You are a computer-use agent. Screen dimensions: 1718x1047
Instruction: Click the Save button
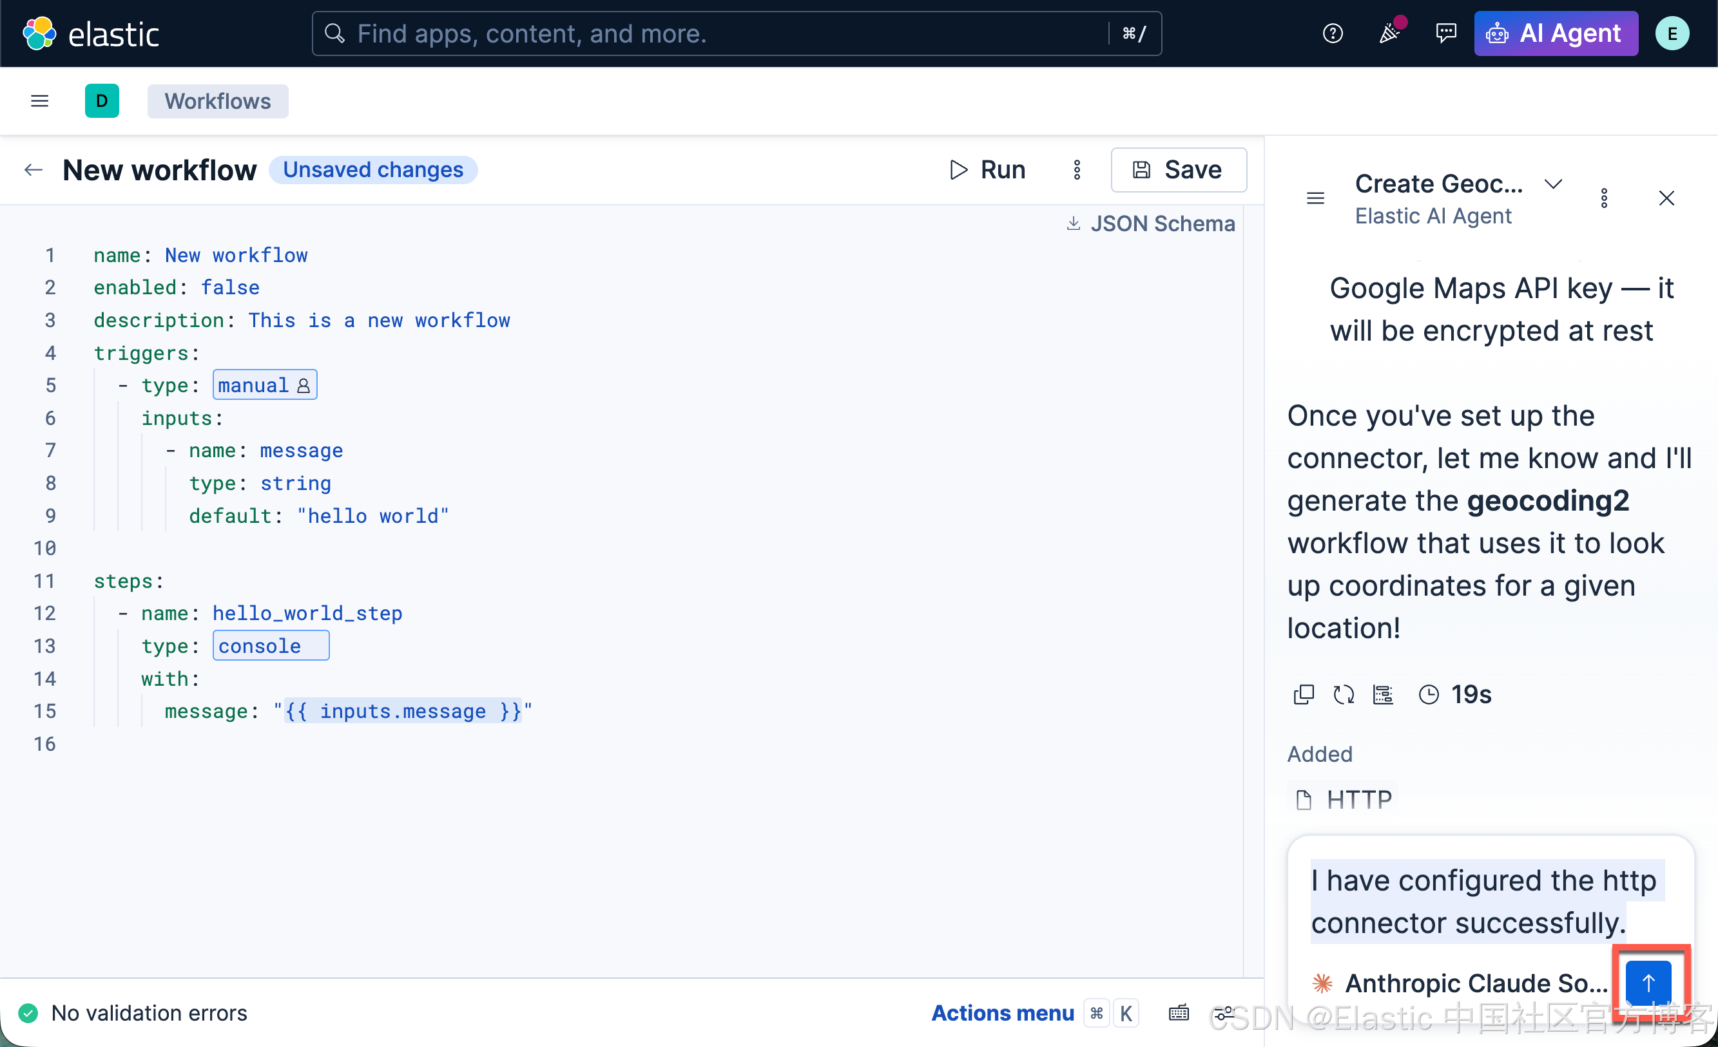click(1179, 170)
